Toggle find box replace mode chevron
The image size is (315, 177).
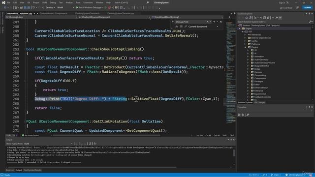click(x=173, y=22)
